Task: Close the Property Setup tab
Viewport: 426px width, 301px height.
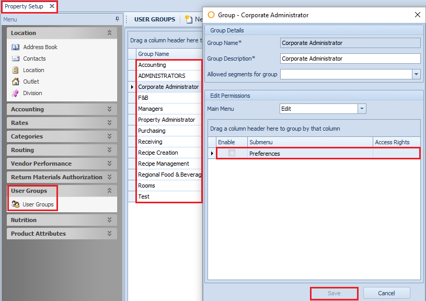Action: 52,6
